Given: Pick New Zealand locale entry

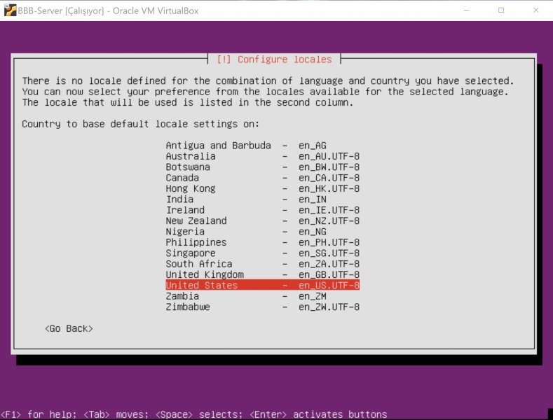Looking at the screenshot, I should coord(262,220).
